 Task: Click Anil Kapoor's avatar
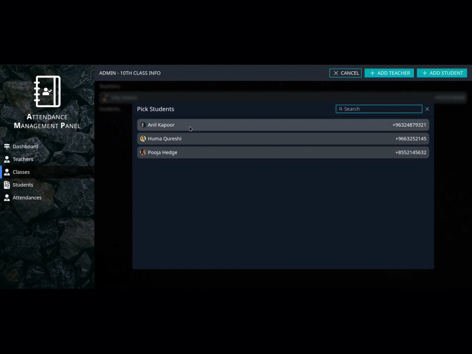coord(143,125)
